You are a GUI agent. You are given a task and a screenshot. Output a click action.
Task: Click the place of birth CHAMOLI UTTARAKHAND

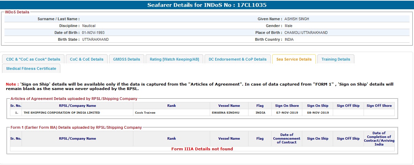click(x=306, y=33)
